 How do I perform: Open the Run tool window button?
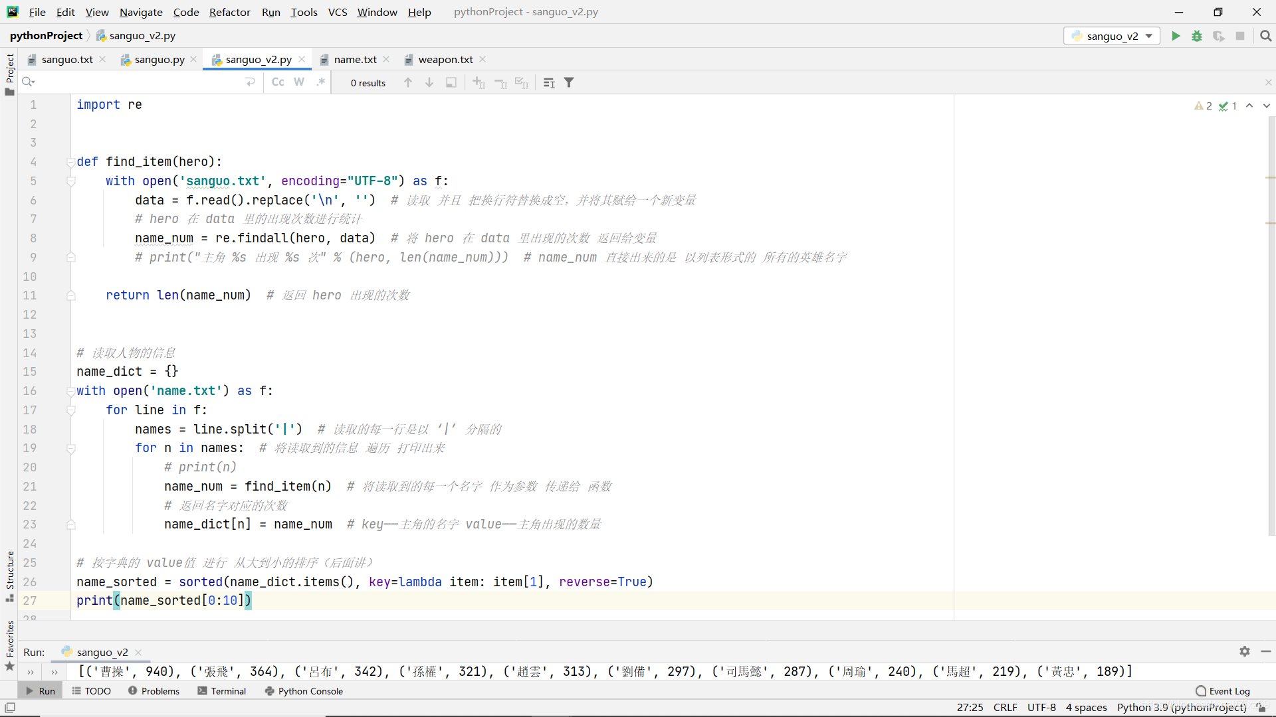pyautogui.click(x=41, y=691)
